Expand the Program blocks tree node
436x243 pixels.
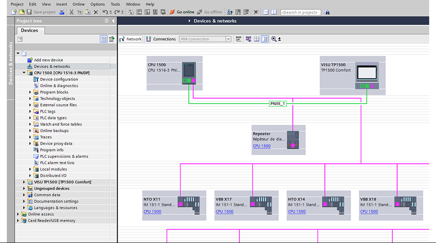30,92
